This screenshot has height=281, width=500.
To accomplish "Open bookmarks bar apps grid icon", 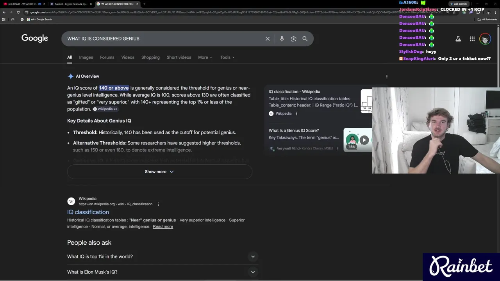I will [x=4, y=20].
